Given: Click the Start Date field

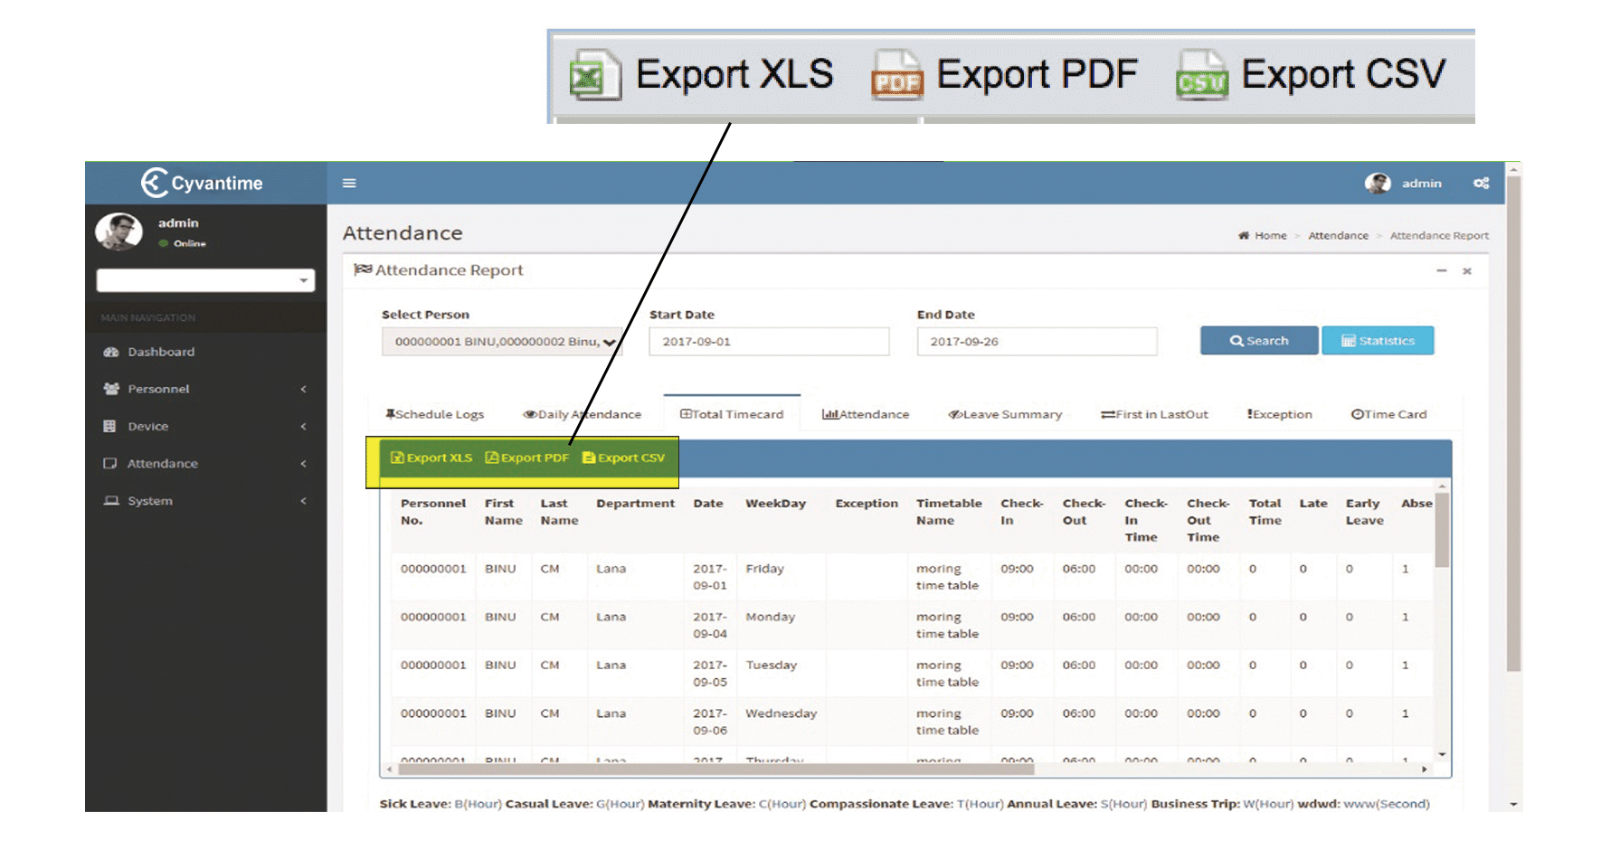Looking at the screenshot, I should 769,342.
